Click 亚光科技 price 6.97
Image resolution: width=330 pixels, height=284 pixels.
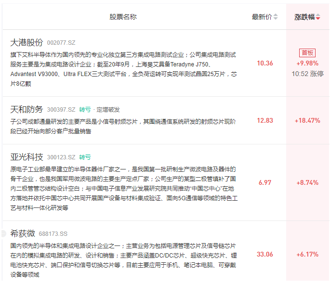click(x=265, y=183)
